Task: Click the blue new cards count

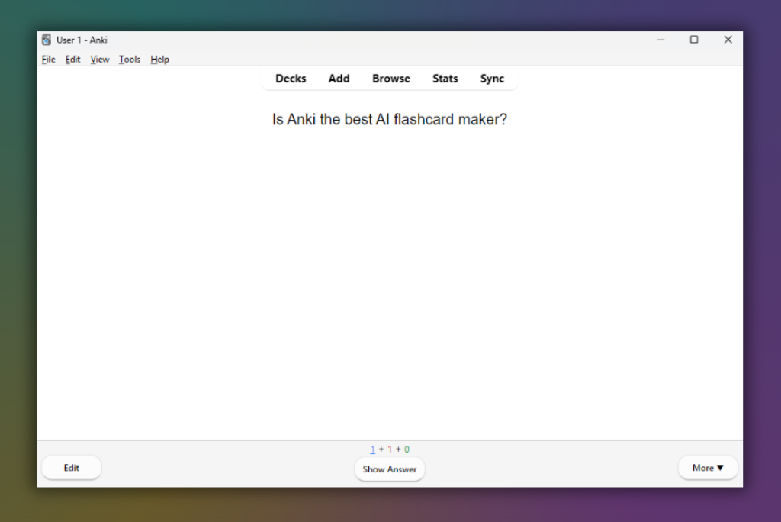Action: coord(372,449)
